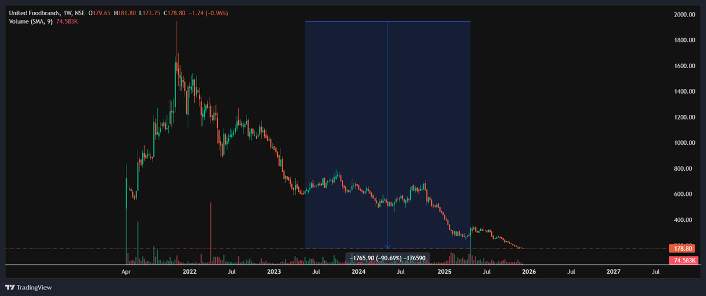Click the −1765.90 (−90.69%) measurement label
This screenshot has width=706, height=296.
click(x=388, y=258)
